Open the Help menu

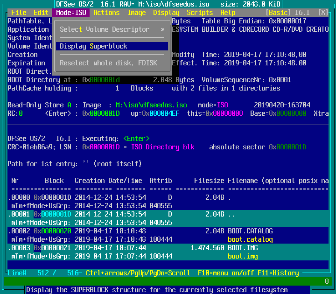pyautogui.click(x=228, y=13)
